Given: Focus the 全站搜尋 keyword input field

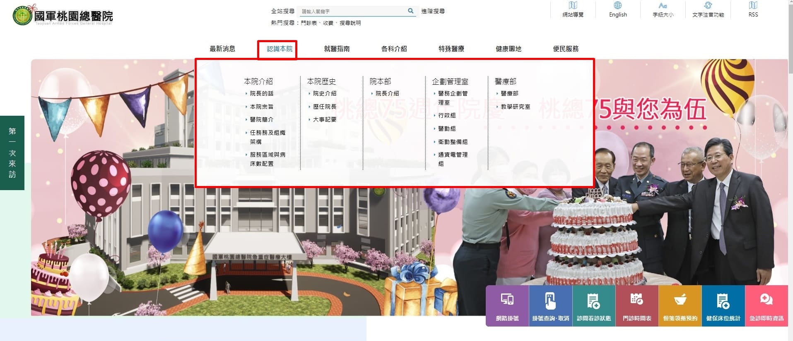Looking at the screenshot, I should pos(352,12).
